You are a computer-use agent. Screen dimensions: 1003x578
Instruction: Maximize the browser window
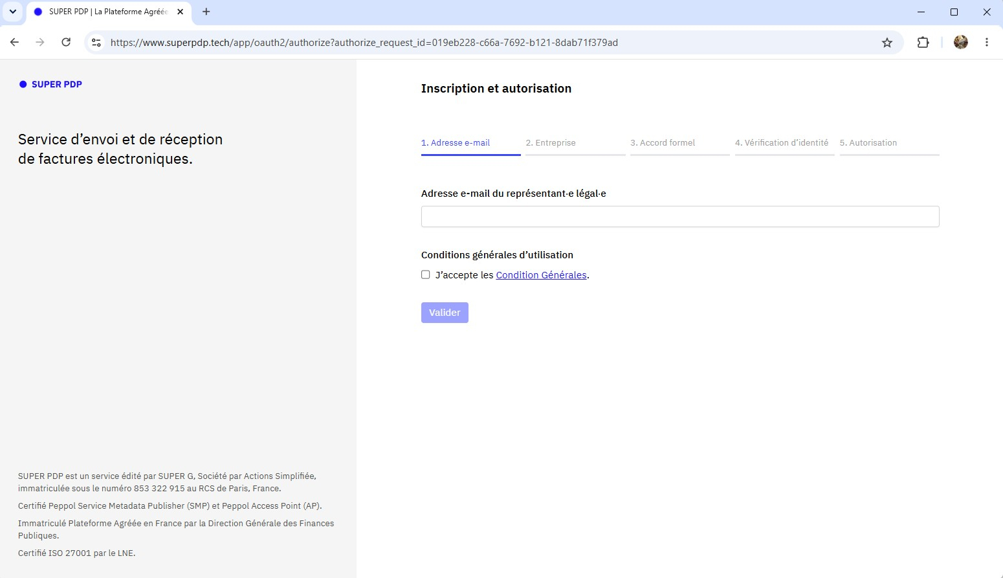954,12
